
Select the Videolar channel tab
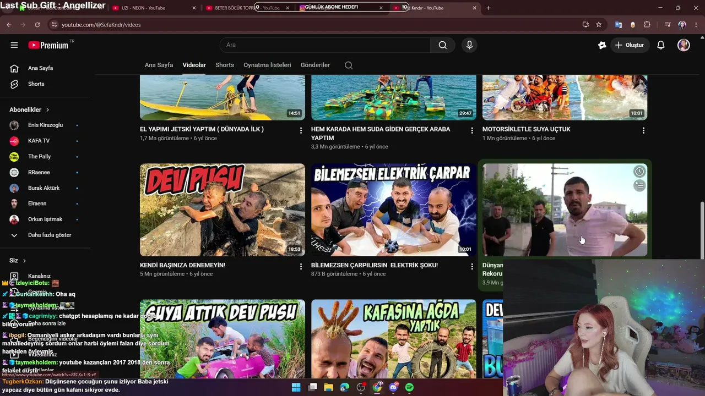(x=194, y=65)
